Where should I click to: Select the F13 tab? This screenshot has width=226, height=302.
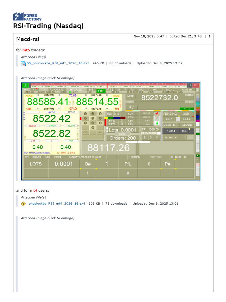click(110, 90)
